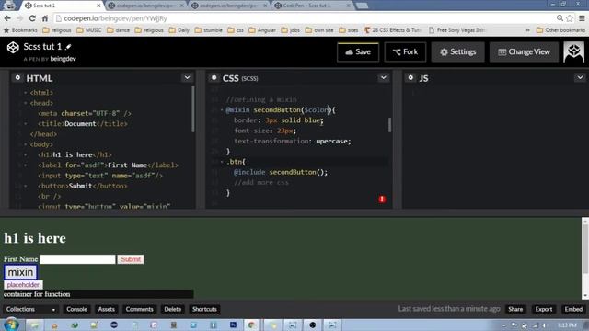Focus the First Name input field
Viewport: 589px width, 331px height.
click(x=77, y=259)
